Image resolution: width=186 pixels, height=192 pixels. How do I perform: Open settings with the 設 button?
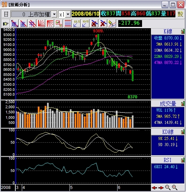coord(180,14)
